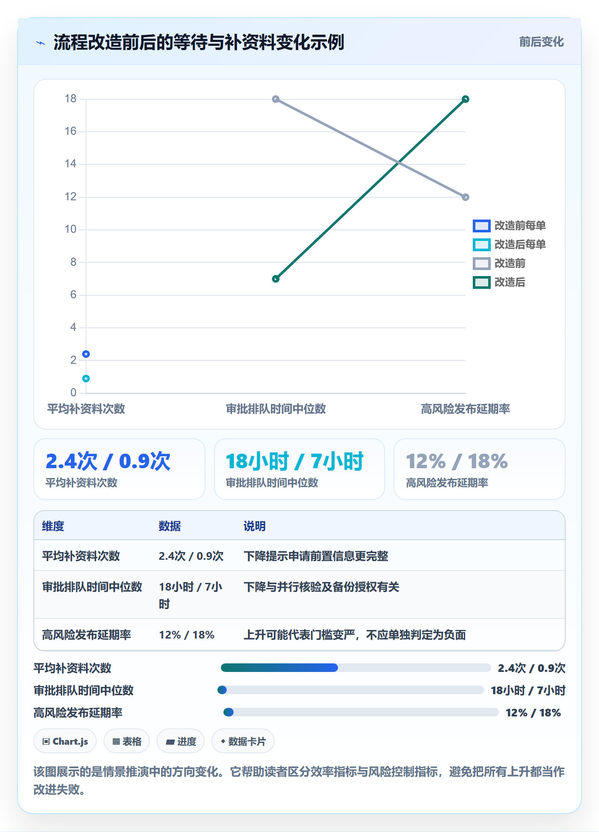The image size is (599, 832).
Task: Click the chart title 流程改造前后的等待与补资料变化示例
Action: coord(199,42)
